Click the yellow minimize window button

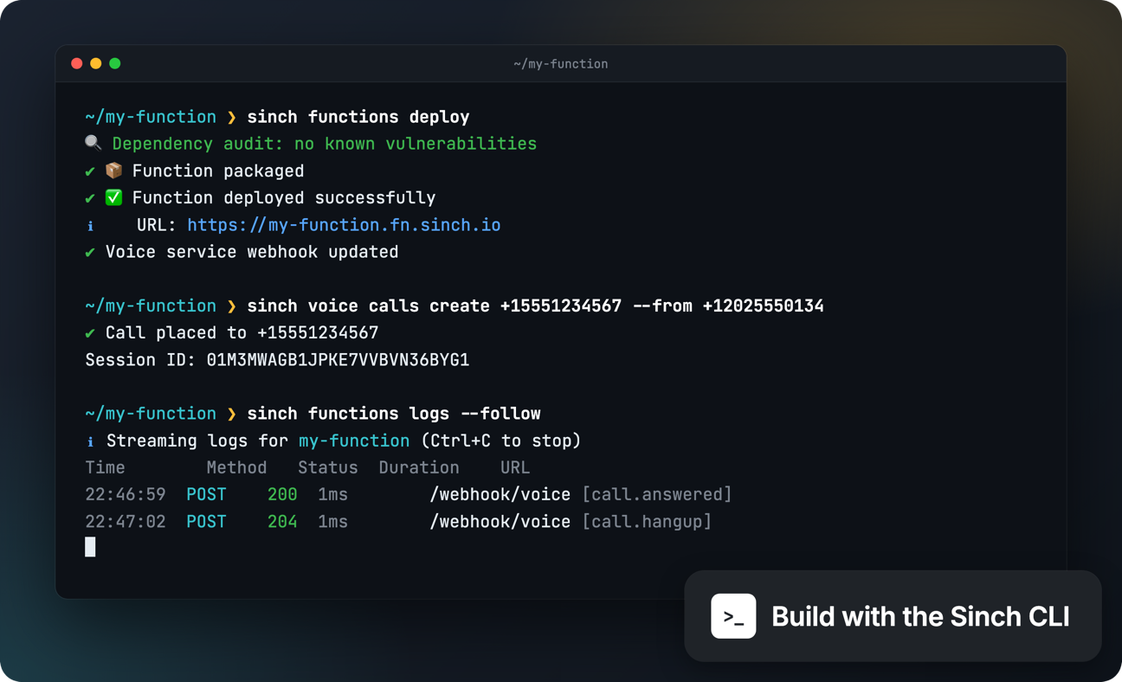96,63
